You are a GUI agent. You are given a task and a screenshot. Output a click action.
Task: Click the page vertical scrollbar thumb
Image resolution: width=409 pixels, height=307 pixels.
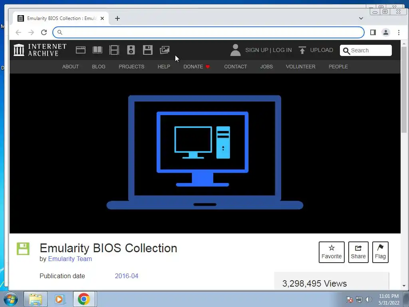(x=404, y=90)
